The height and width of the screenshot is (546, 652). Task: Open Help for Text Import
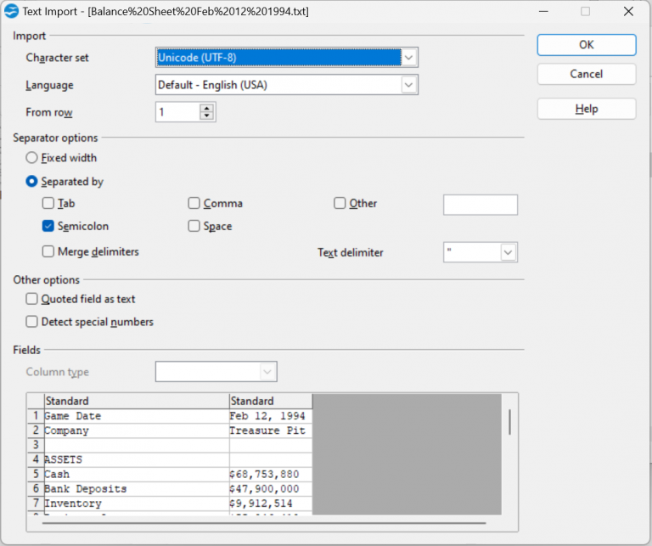tap(586, 109)
